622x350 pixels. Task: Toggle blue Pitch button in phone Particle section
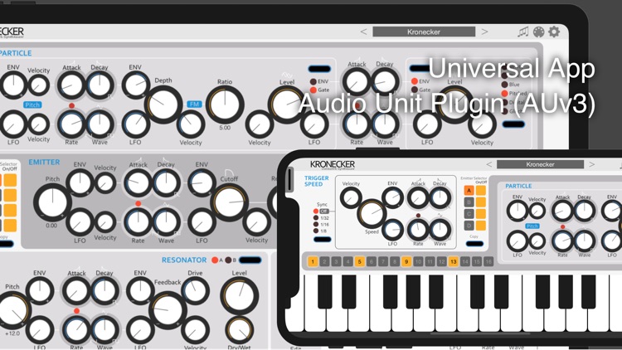(532, 226)
